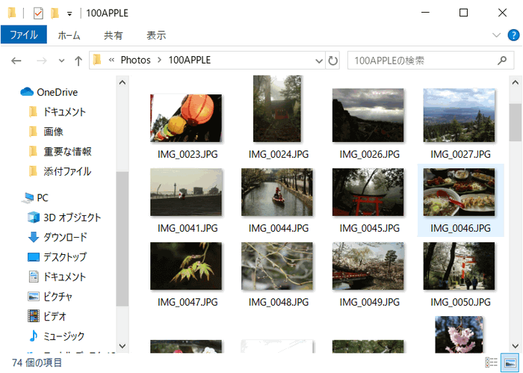Click the IMG_0046.JPG file name label
The image size is (523, 373).
(460, 228)
